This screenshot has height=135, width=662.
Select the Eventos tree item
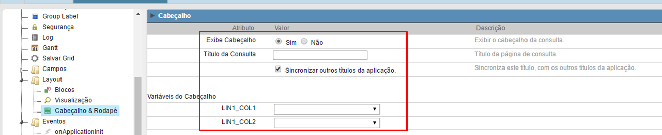click(x=53, y=121)
